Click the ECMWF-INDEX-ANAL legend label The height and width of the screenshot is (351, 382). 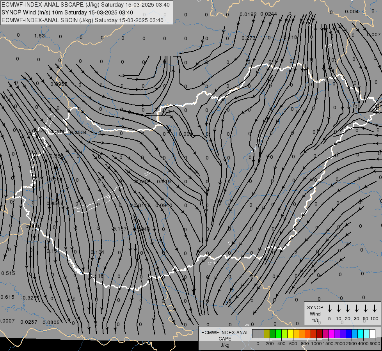point(225,333)
